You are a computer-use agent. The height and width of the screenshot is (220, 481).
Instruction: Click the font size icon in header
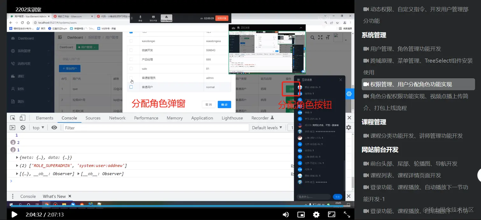pos(328,37)
